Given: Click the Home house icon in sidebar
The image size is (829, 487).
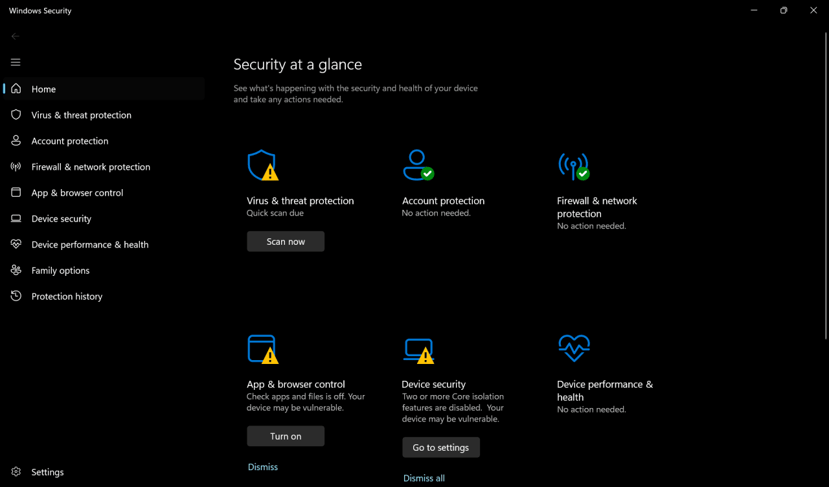Looking at the screenshot, I should pyautogui.click(x=16, y=89).
